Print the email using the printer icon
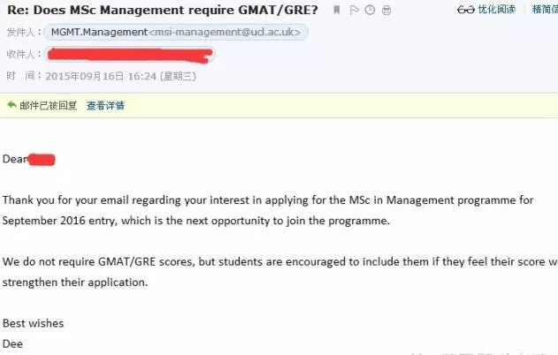Image resolution: width=558 pixels, height=355 pixels. click(x=386, y=11)
